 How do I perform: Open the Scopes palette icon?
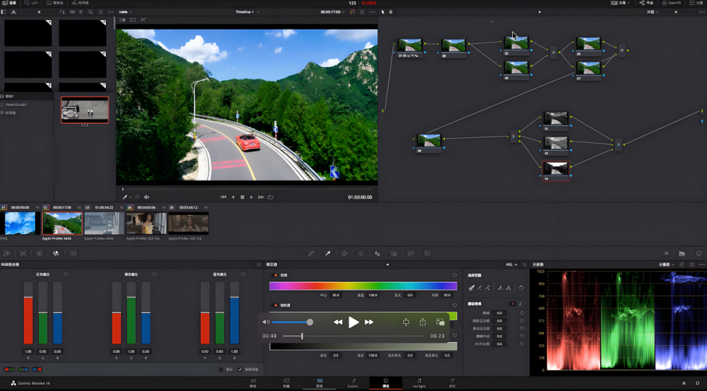pos(682,254)
